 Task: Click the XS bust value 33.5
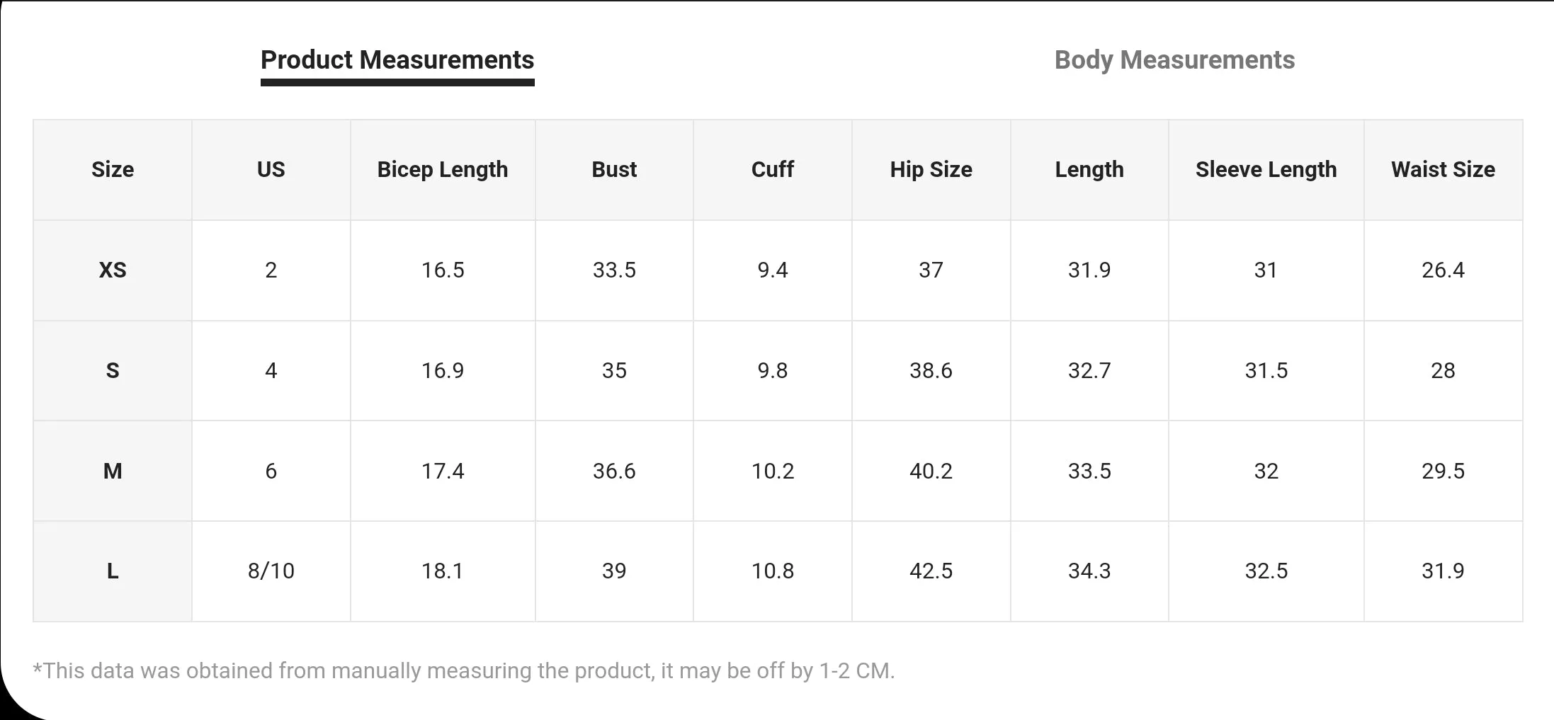pos(614,270)
